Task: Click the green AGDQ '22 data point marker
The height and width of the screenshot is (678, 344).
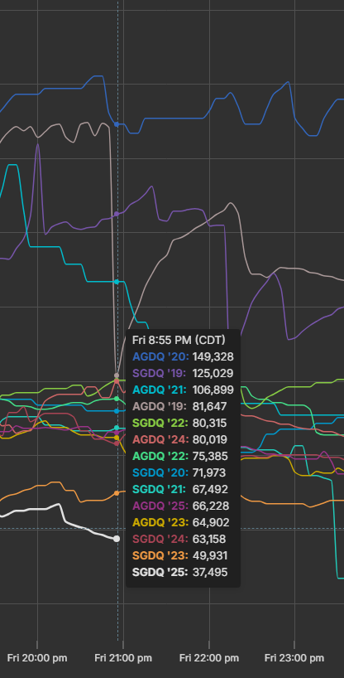Action: [x=117, y=398]
